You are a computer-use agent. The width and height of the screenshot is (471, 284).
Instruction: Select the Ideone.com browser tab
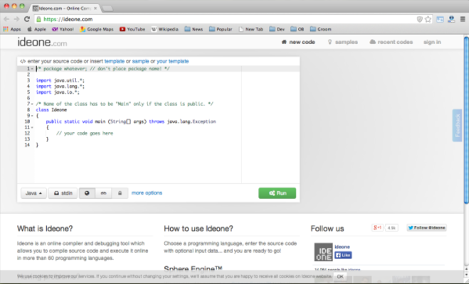(65, 8)
